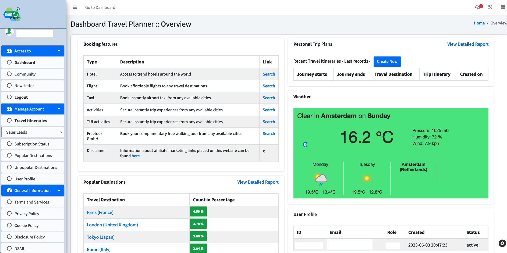Open Tokyo (Japan) destination link
Screen dimensions: 507x253
[x=101, y=237]
